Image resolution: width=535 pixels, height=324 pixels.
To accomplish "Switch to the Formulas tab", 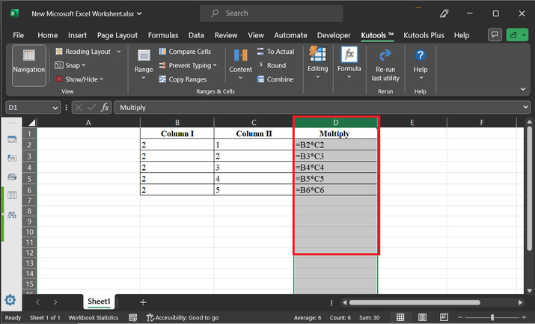I will pyautogui.click(x=163, y=35).
